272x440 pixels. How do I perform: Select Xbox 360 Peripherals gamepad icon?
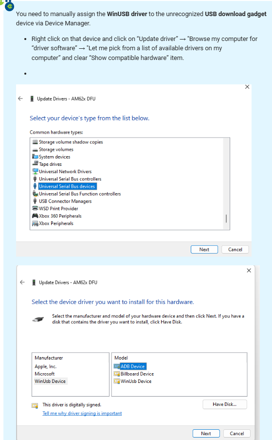coord(35,216)
